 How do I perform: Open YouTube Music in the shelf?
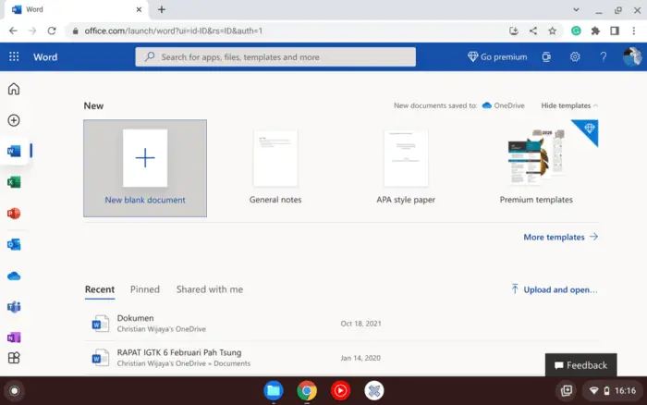pos(340,390)
